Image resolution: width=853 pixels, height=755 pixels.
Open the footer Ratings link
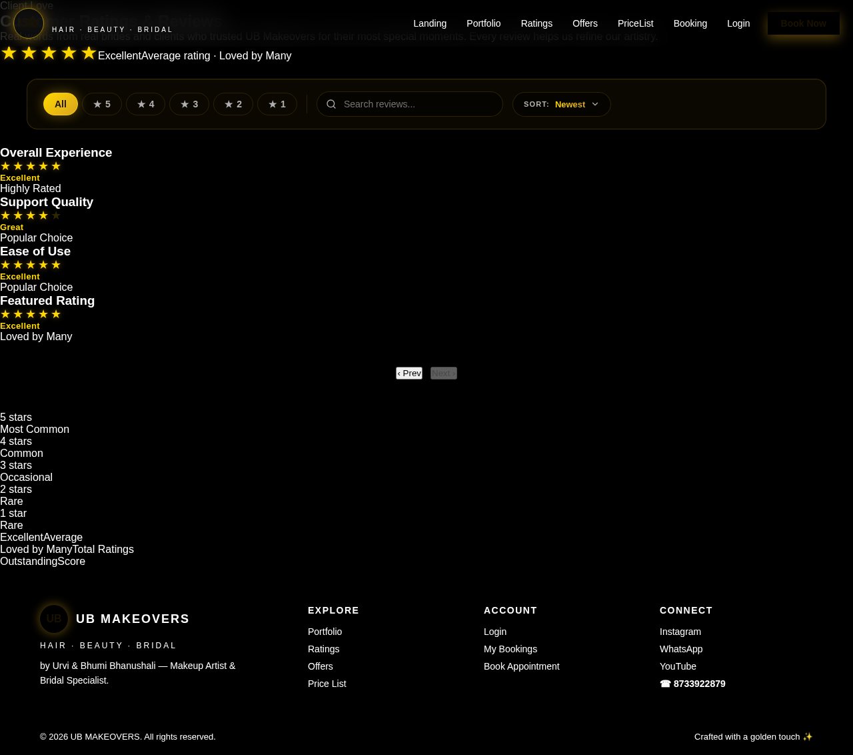[x=323, y=649]
